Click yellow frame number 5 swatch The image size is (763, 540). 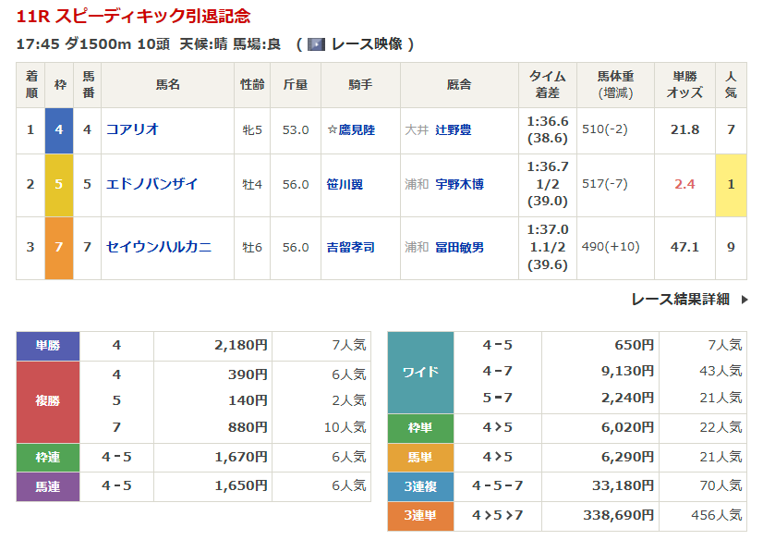[x=59, y=184]
